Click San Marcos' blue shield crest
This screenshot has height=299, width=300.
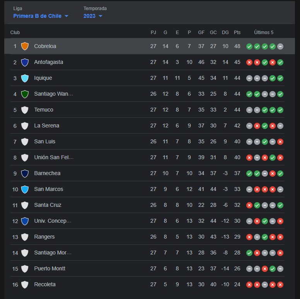(25, 189)
